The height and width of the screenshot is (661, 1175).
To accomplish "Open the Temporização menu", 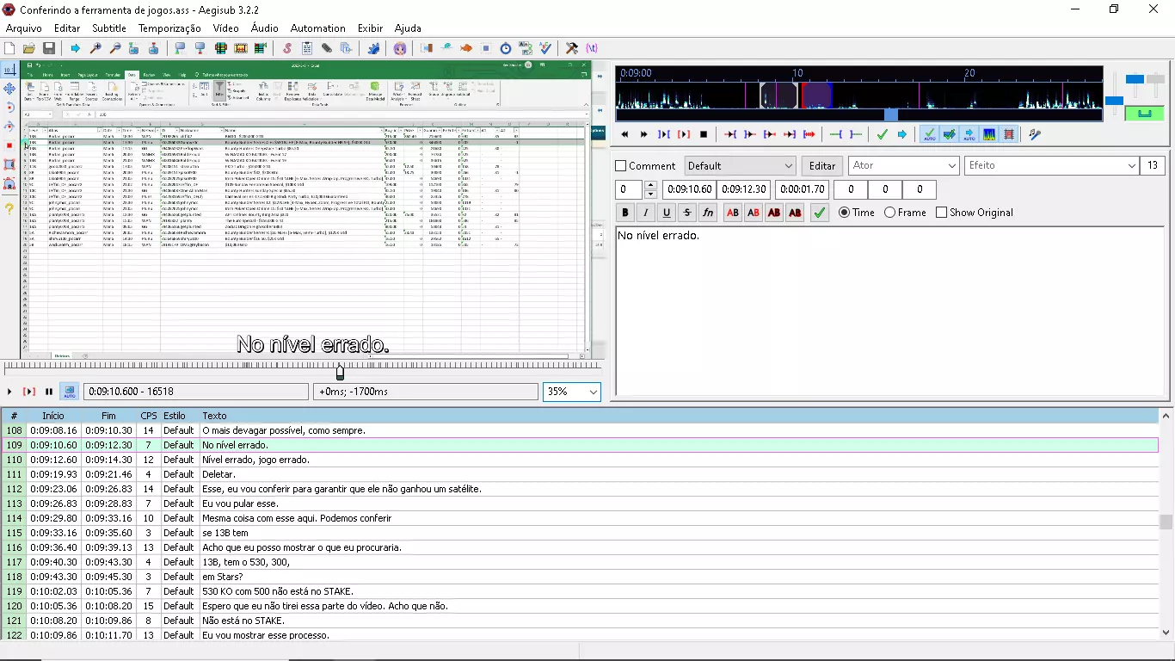I will point(169,28).
